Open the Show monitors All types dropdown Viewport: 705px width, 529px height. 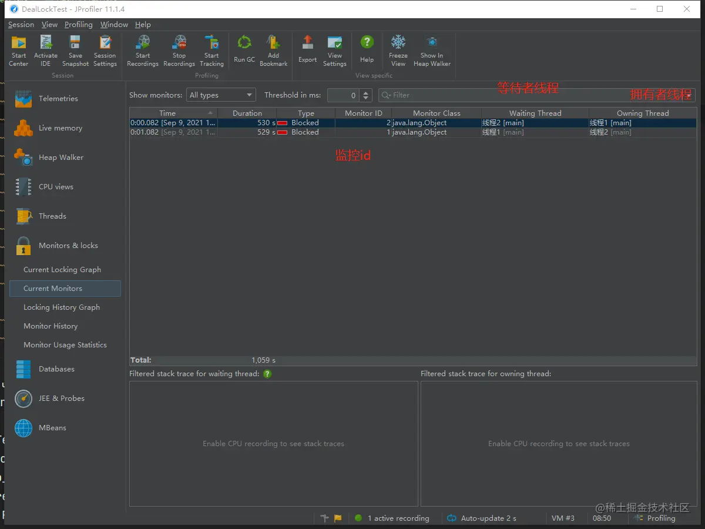click(221, 95)
